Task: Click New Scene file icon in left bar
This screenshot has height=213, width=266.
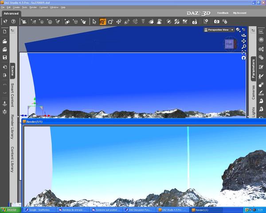Action: pos(5,32)
